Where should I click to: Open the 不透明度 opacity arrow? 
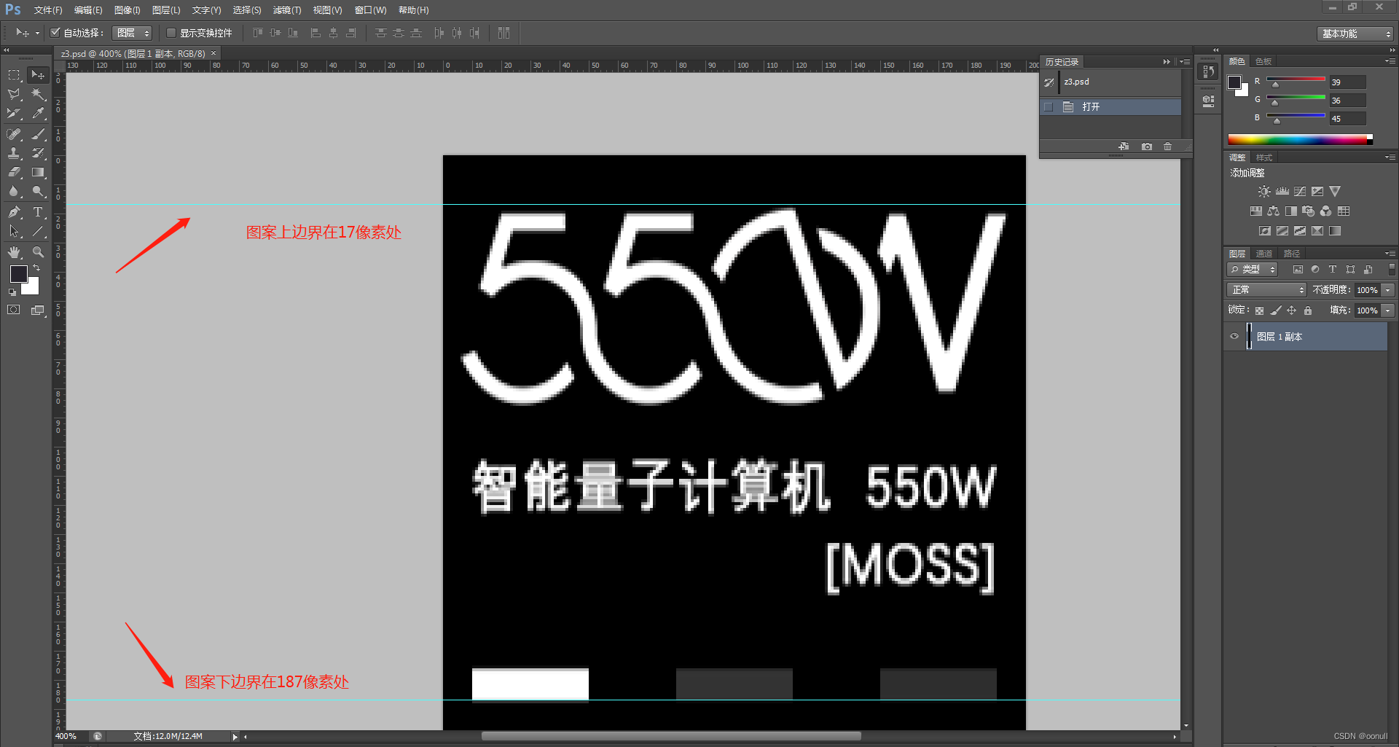[1388, 290]
